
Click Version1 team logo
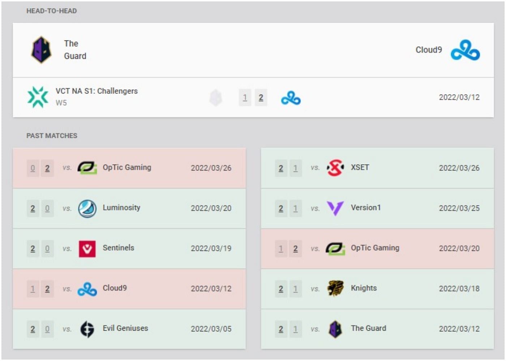[x=335, y=208]
